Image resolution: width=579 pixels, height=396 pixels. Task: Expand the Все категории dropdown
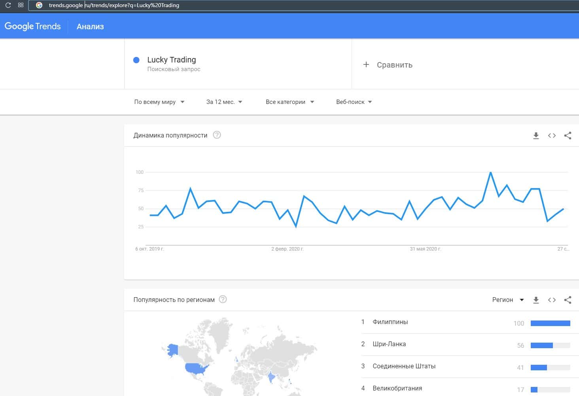(x=289, y=102)
